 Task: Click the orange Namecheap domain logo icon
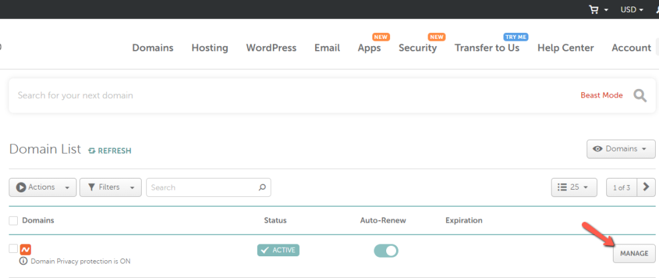[26, 250]
